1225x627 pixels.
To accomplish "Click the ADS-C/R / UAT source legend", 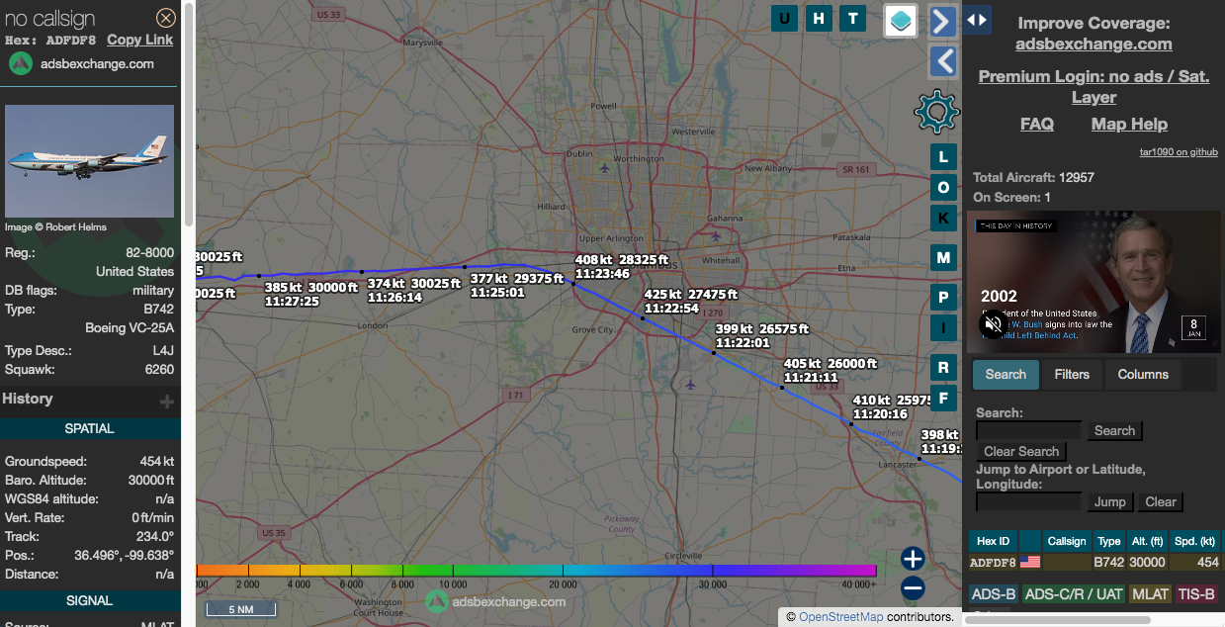I will click(x=1074, y=594).
